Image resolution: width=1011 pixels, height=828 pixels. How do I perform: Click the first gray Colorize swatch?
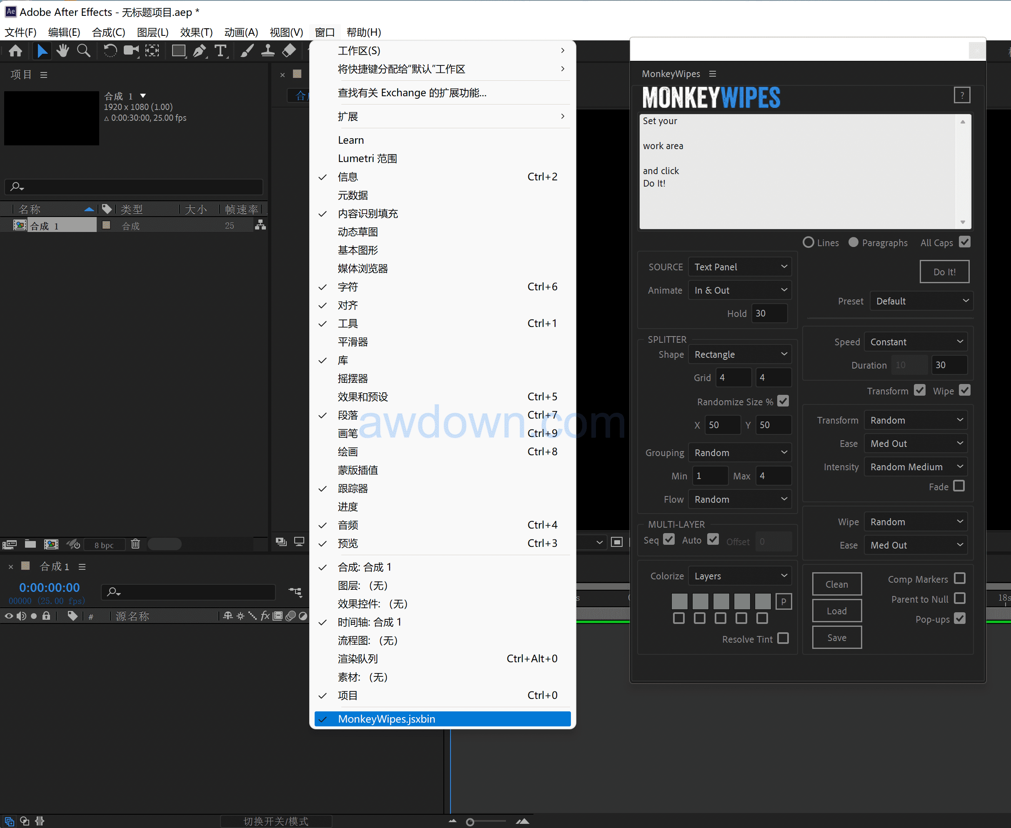coord(679,601)
